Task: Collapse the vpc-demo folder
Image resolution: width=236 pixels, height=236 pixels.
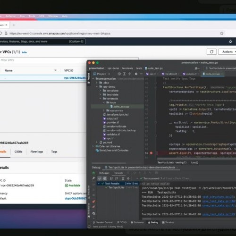Action: [x=97, y=87]
